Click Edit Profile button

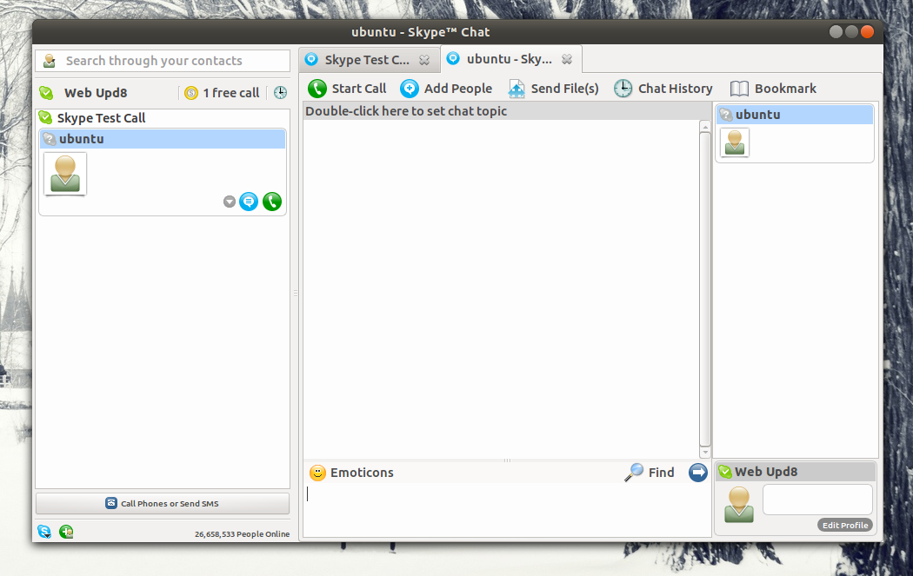click(845, 525)
